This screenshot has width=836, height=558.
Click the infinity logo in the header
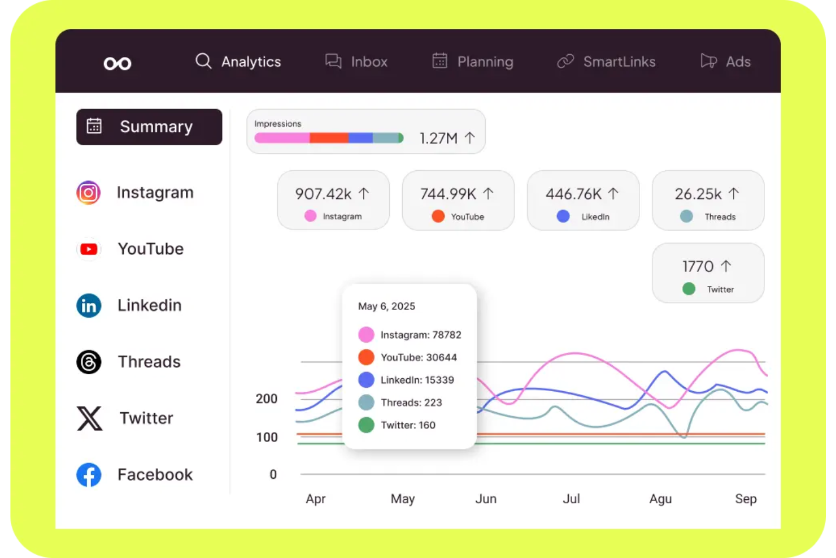pyautogui.click(x=117, y=63)
